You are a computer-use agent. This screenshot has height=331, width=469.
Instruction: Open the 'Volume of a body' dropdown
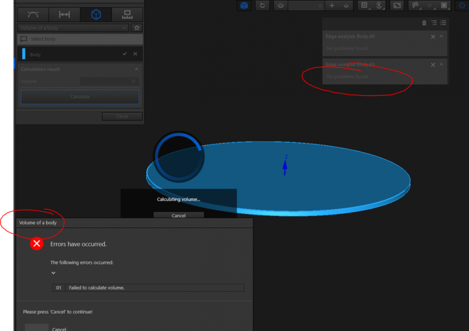pos(73,28)
